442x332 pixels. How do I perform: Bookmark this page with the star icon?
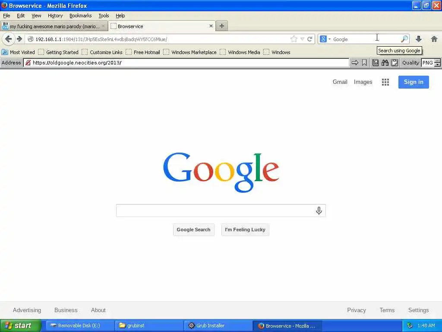[294, 39]
